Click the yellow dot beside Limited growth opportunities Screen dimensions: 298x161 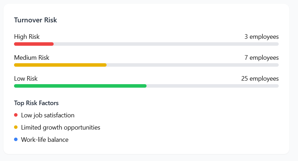tap(16, 127)
